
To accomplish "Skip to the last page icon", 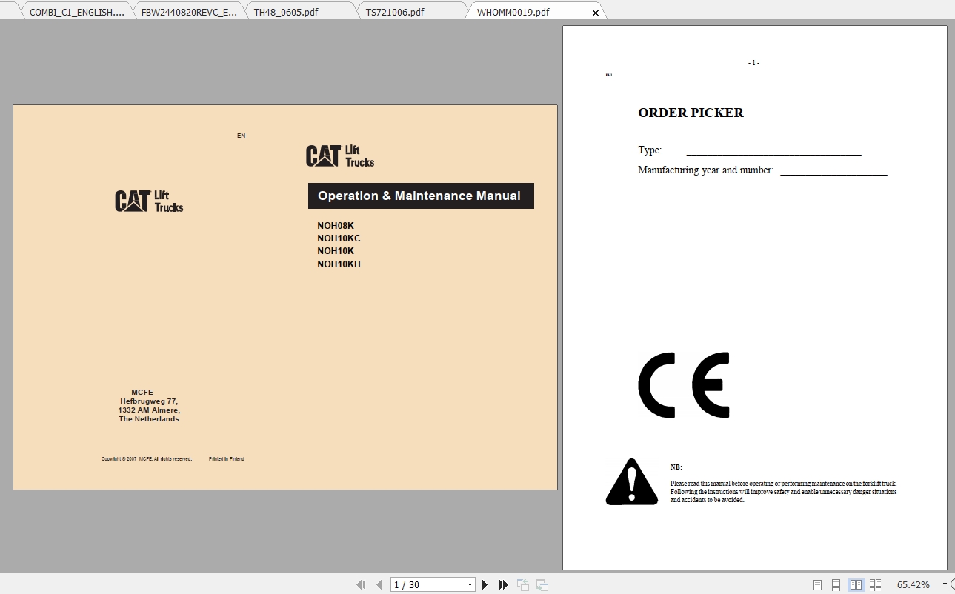I will [x=503, y=584].
